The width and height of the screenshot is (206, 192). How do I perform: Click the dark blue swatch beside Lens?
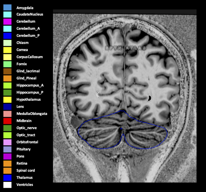(7, 107)
